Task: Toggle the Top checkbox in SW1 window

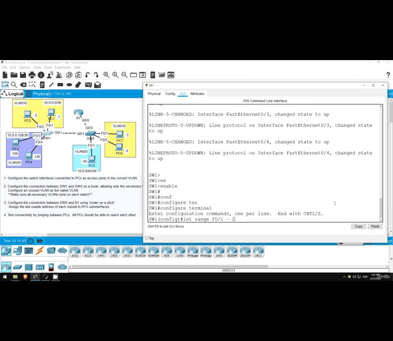Action: pyautogui.click(x=147, y=238)
